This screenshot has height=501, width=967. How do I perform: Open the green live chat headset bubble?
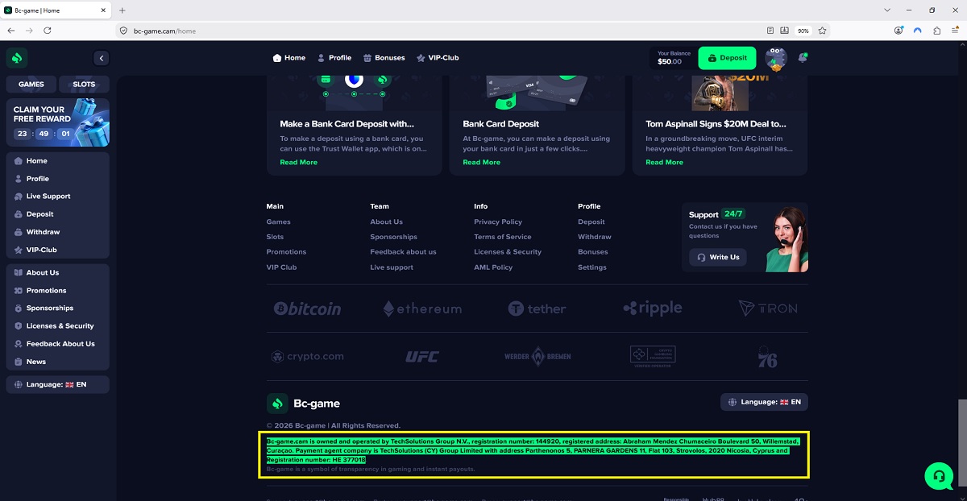[939, 475]
